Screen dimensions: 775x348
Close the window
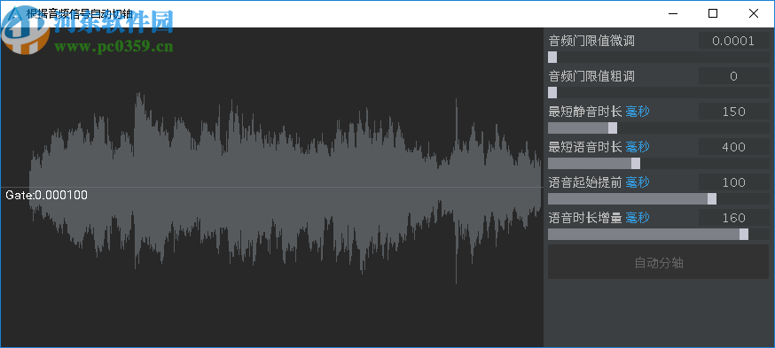(x=753, y=14)
